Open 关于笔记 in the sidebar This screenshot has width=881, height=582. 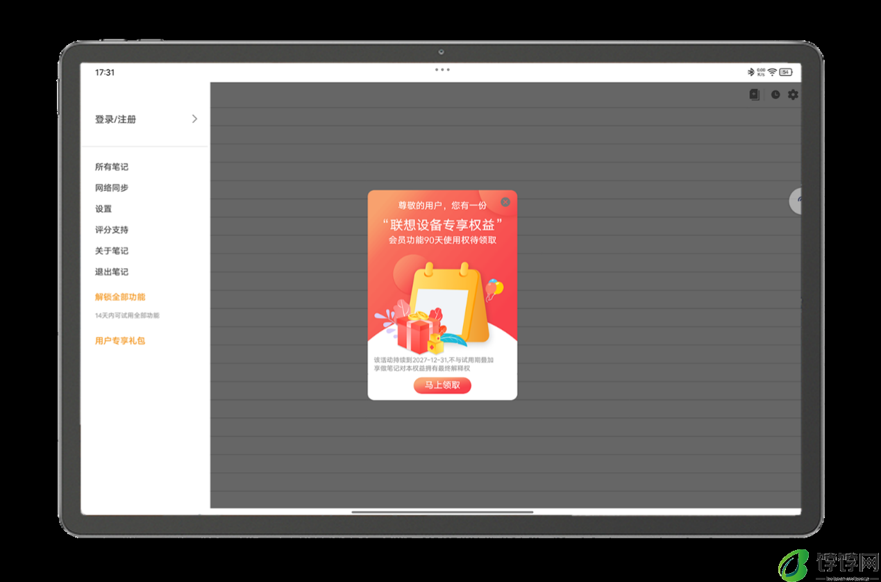pyautogui.click(x=112, y=251)
